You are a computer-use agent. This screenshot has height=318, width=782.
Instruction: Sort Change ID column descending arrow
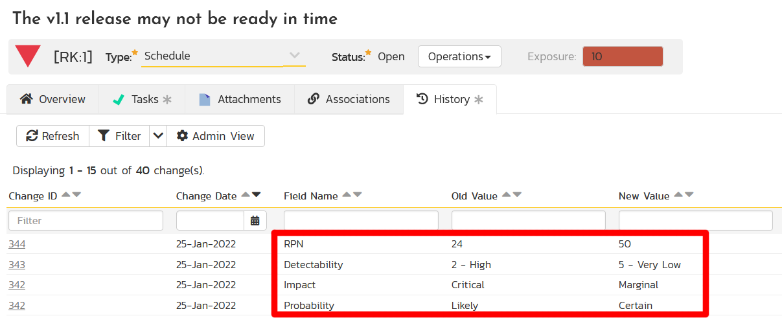[x=76, y=195]
